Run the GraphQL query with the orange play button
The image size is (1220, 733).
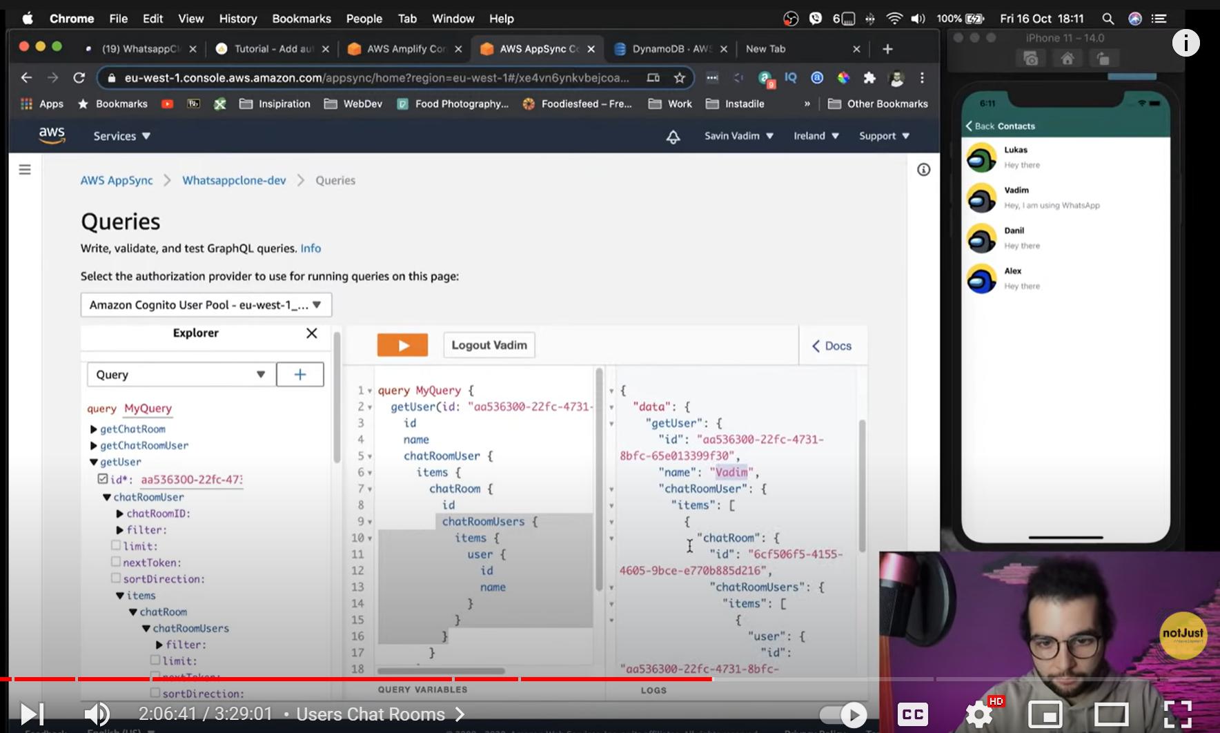pyautogui.click(x=402, y=345)
